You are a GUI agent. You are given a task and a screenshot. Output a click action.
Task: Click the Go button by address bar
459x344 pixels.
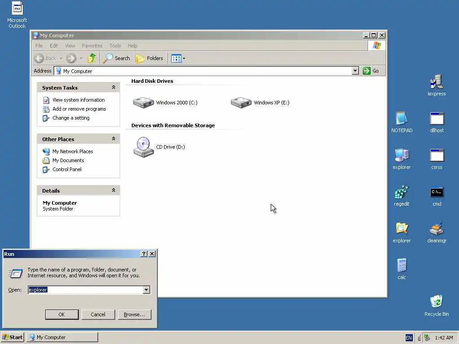pos(371,71)
